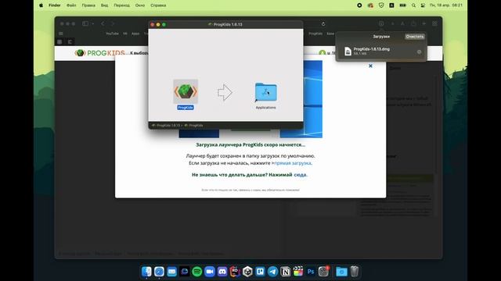The image size is (501, 281).
Task: Click the screen recording indicator in menu bar
Action: pos(359,5)
